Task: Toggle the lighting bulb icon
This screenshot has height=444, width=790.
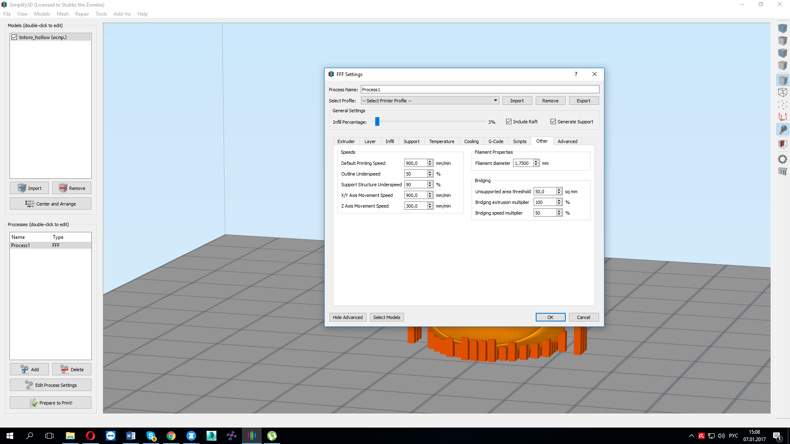Action: point(783,130)
